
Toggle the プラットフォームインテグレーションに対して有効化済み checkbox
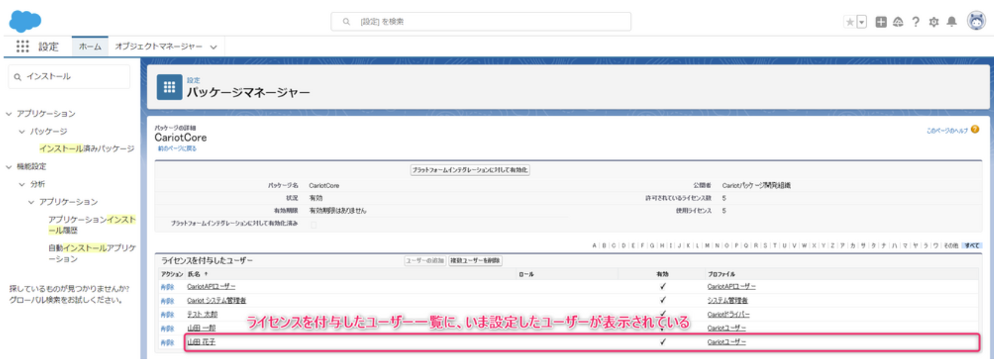(314, 224)
